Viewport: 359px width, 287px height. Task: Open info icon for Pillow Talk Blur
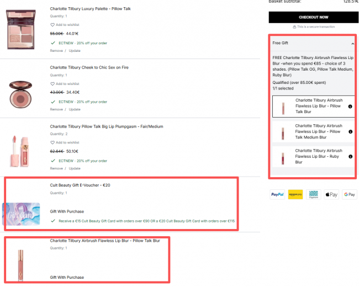coord(350,107)
